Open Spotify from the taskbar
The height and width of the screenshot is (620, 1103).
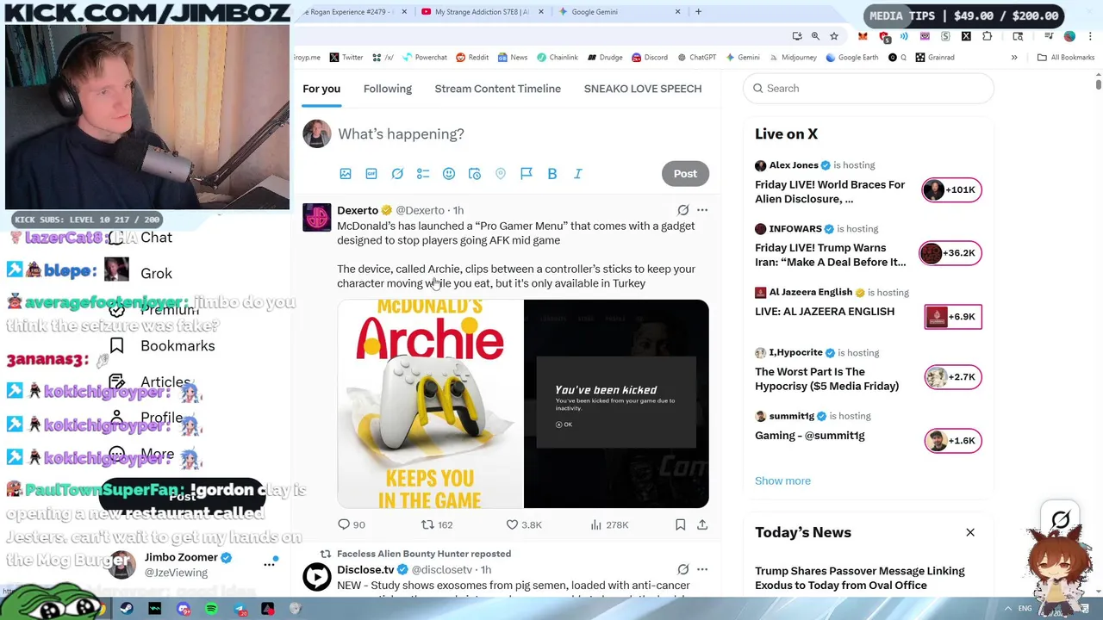click(x=211, y=609)
